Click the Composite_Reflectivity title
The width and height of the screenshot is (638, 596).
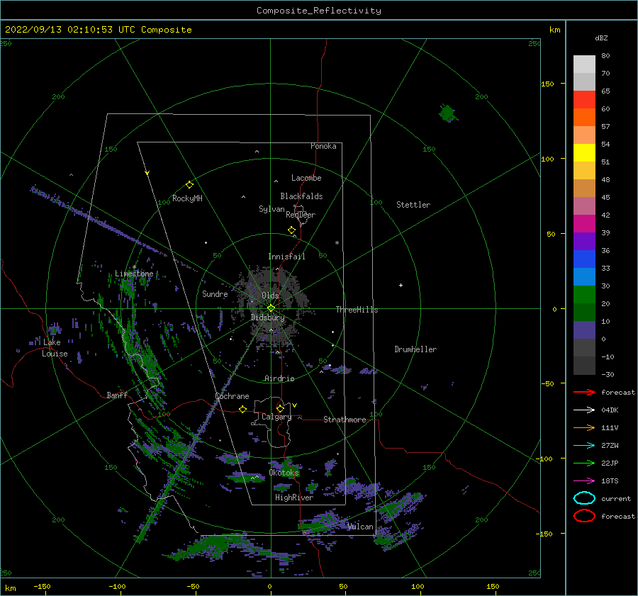(319, 11)
